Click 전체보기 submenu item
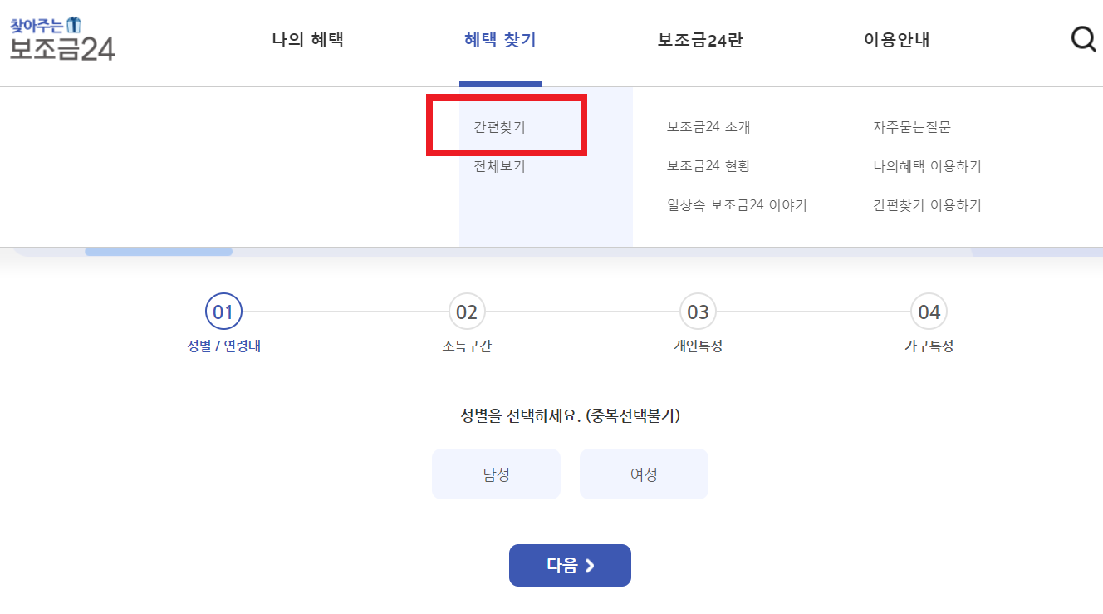 tap(500, 166)
